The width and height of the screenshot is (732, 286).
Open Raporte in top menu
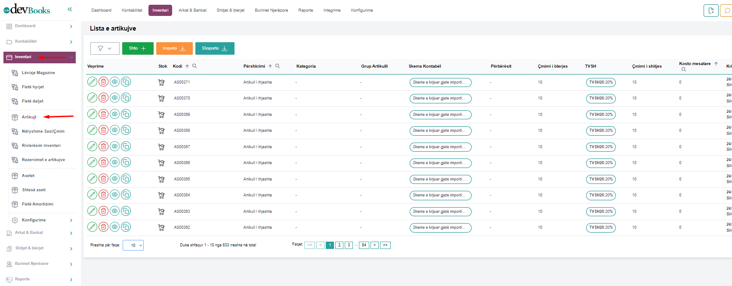pos(306,10)
